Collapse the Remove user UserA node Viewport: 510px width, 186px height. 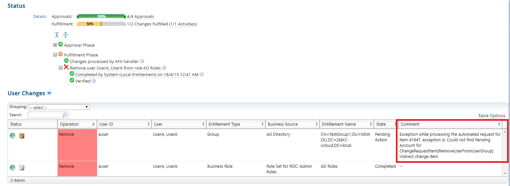(60, 68)
